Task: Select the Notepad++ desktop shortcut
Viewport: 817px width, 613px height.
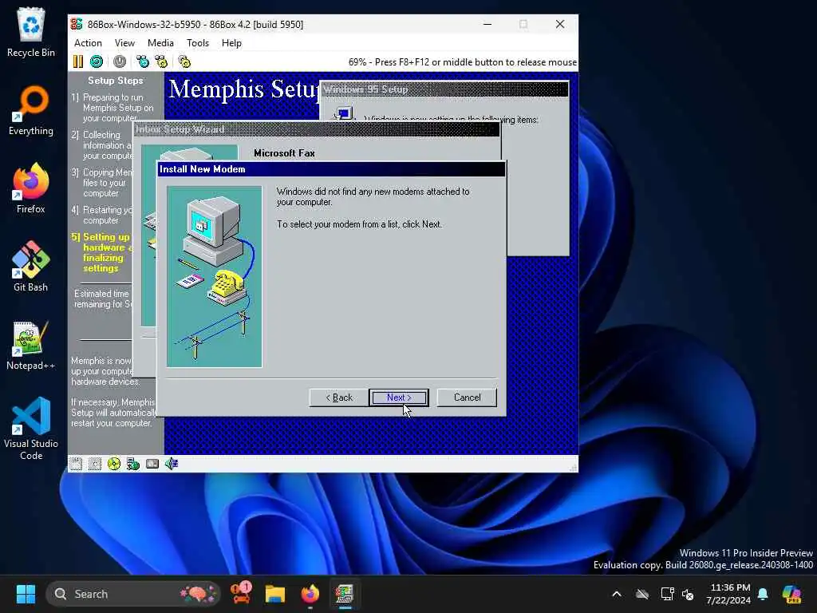Action: tap(31, 345)
